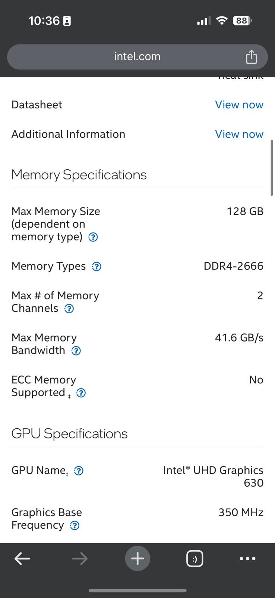Open a new tab with plus button
The height and width of the screenshot is (598, 275).
(x=137, y=559)
